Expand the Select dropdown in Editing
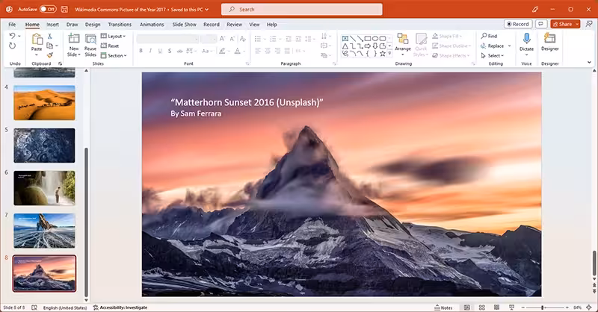Viewport: 598px width, 312px height. point(493,56)
